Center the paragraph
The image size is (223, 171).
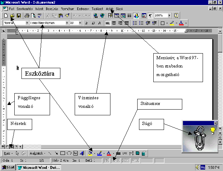(x=114, y=23)
